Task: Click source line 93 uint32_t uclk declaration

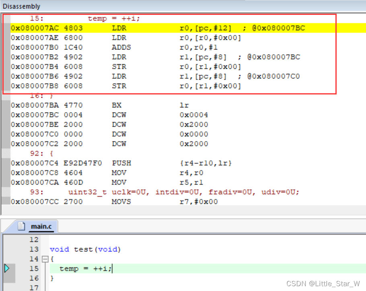Action: (x=164, y=192)
